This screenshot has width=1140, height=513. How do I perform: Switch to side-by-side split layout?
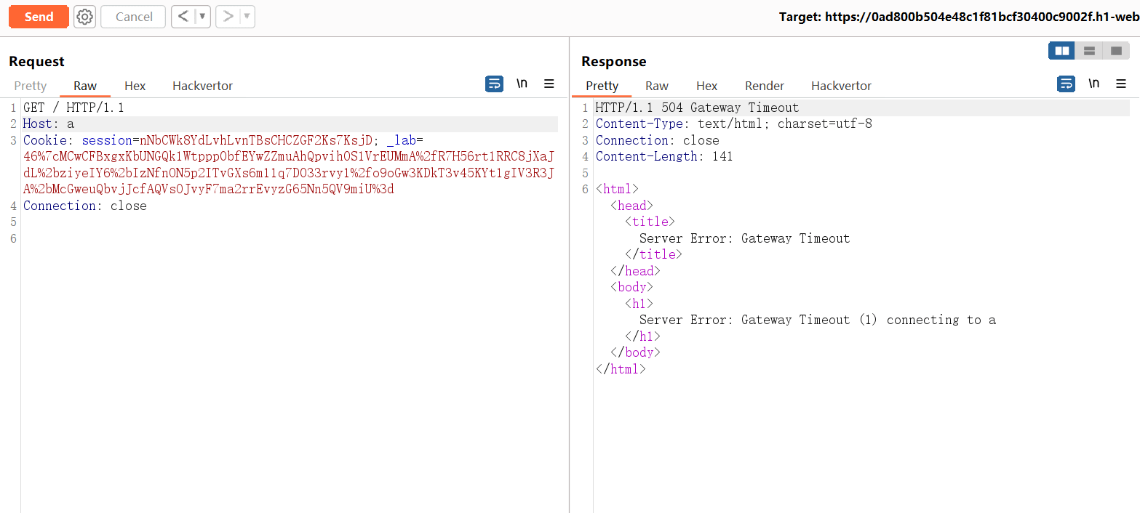click(1061, 51)
